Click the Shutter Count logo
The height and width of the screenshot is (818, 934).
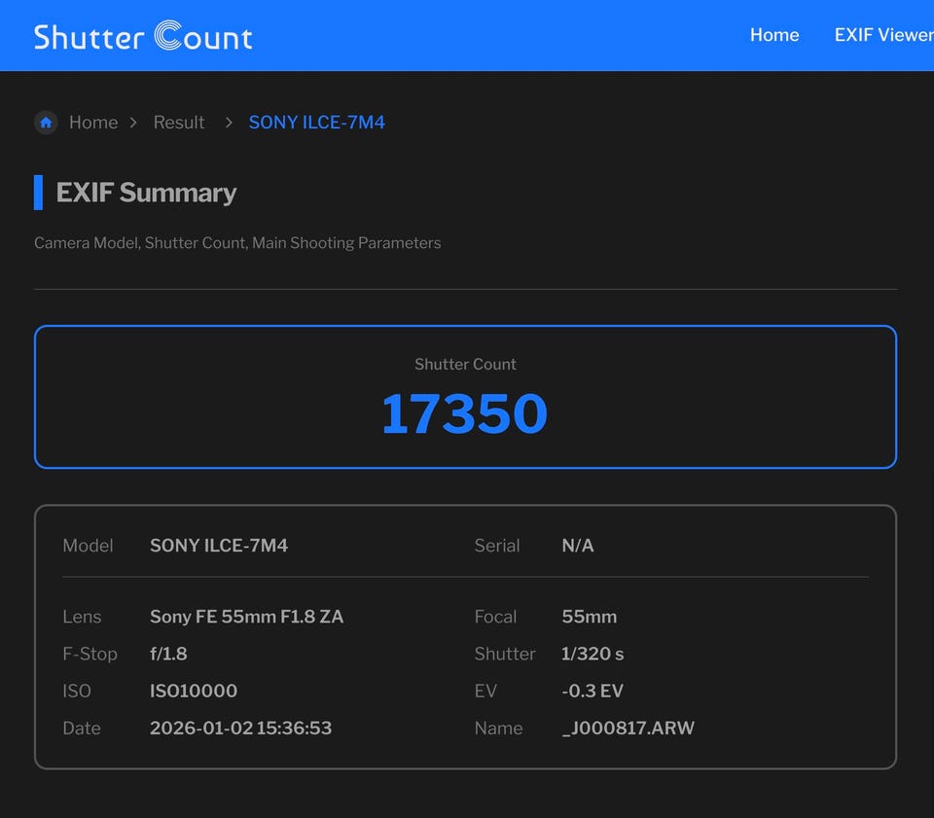click(143, 36)
